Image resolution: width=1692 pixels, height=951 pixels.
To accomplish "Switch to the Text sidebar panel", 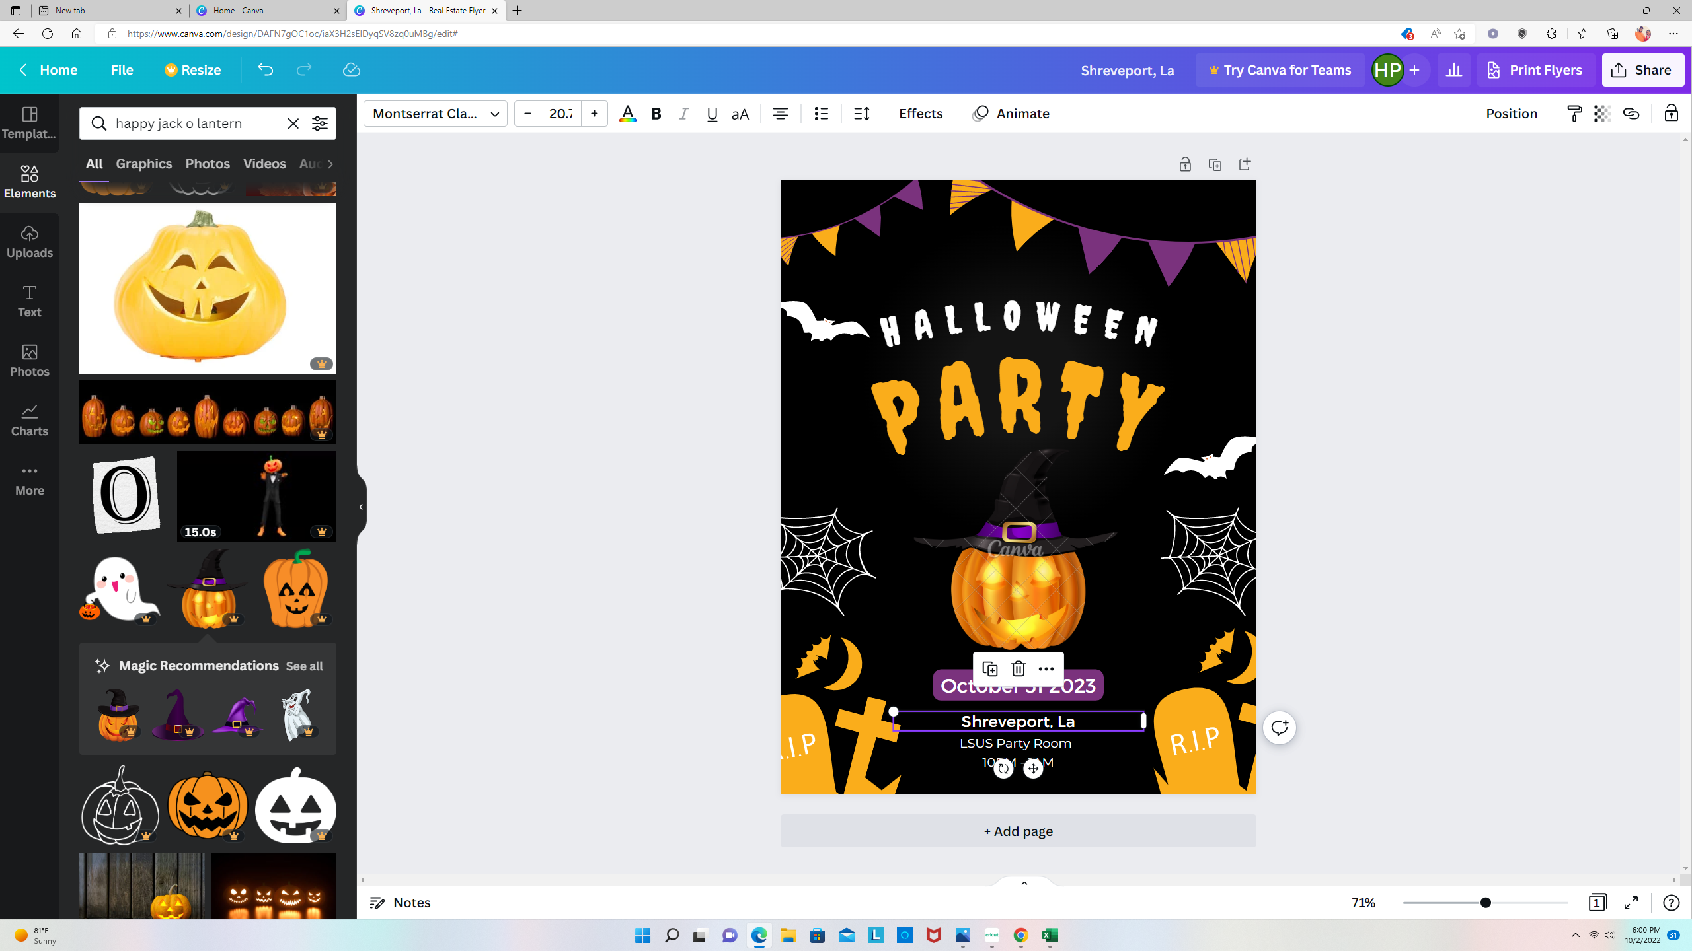I will pyautogui.click(x=30, y=300).
